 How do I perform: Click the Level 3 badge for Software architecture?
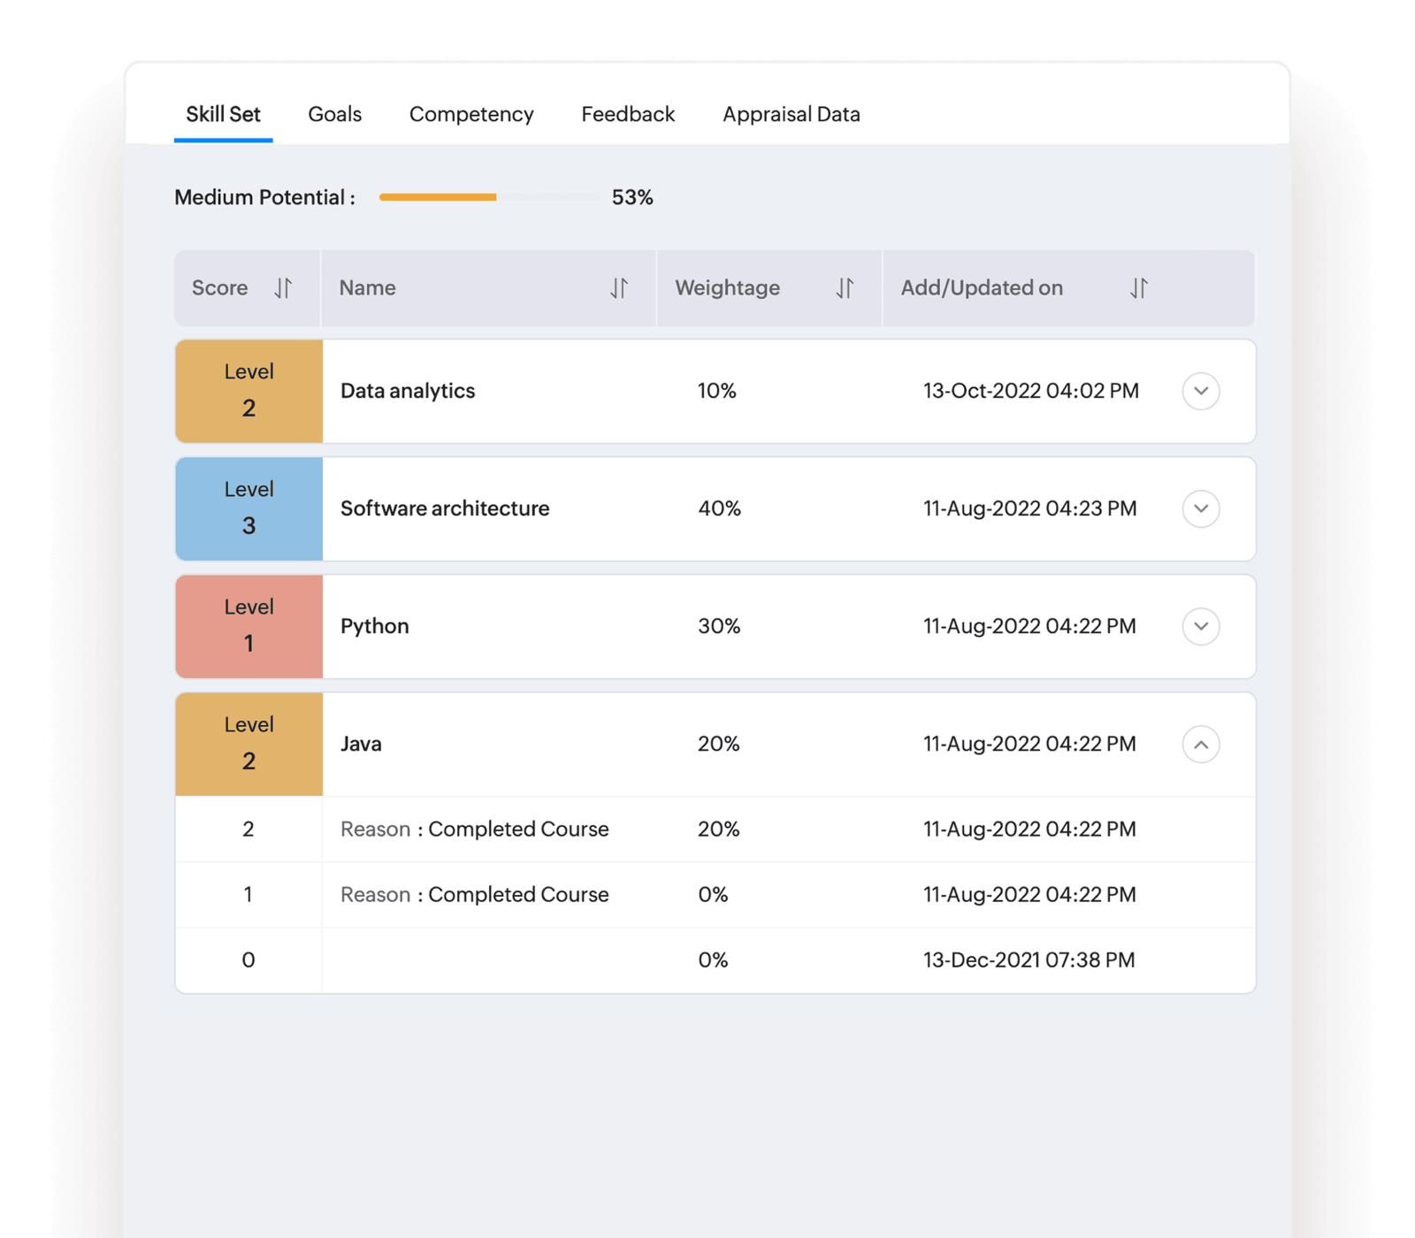(x=249, y=508)
